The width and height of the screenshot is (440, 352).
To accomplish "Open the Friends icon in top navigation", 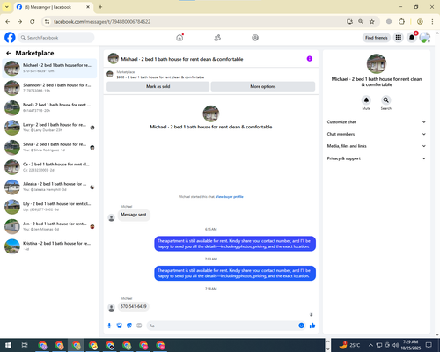I will pos(217,38).
